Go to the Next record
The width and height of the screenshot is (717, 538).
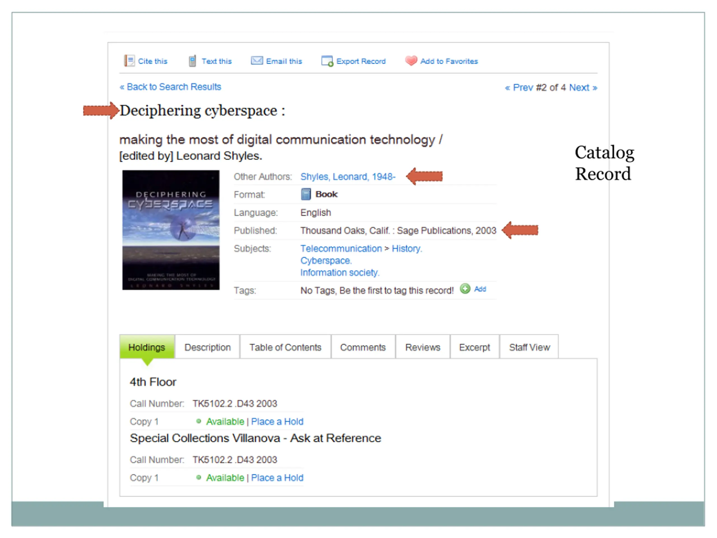(583, 87)
